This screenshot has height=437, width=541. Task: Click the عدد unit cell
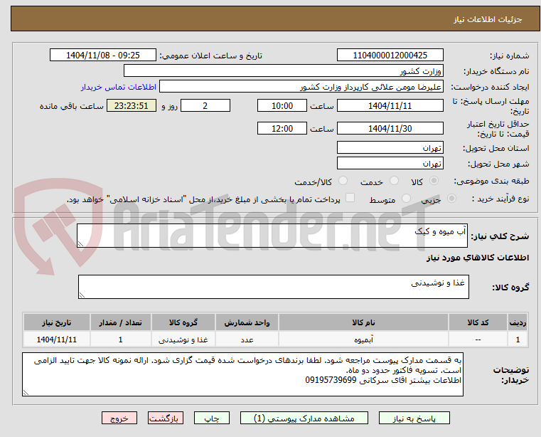[x=247, y=339]
